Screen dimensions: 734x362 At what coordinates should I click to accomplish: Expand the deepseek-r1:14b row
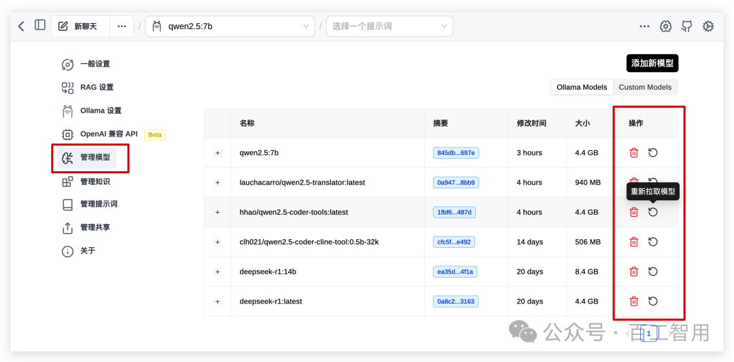(x=217, y=271)
